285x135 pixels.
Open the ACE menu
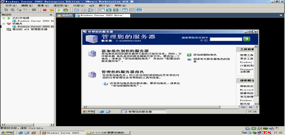92,6
